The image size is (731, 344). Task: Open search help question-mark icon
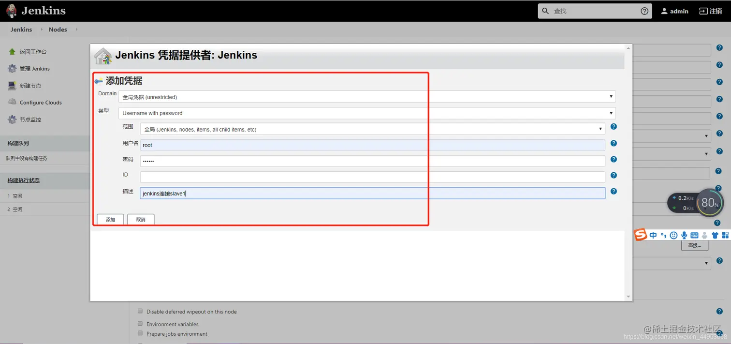tap(644, 11)
